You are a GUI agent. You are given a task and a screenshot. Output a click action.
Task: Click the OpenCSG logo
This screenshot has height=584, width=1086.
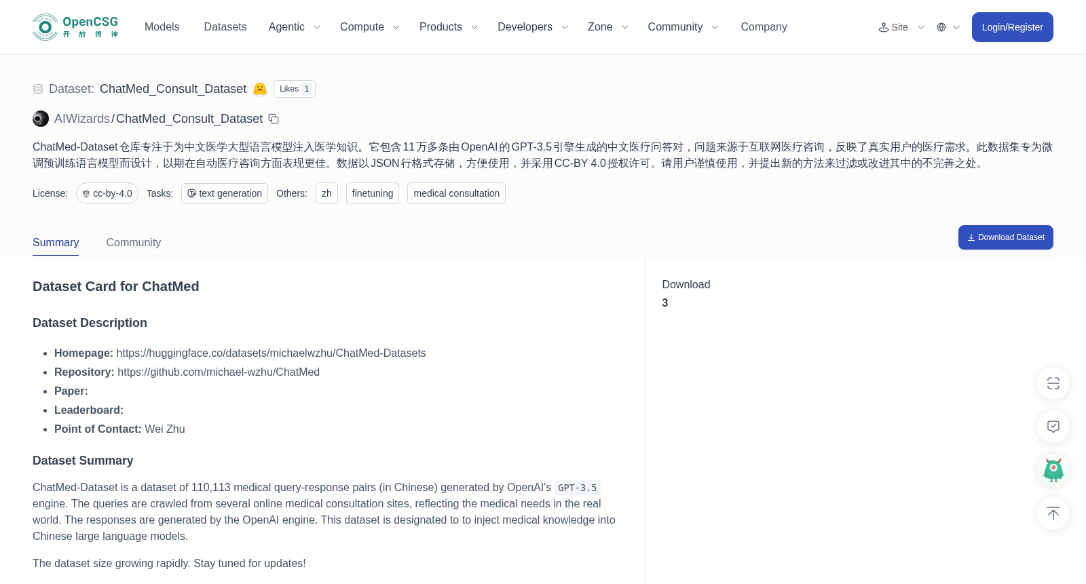point(75,27)
